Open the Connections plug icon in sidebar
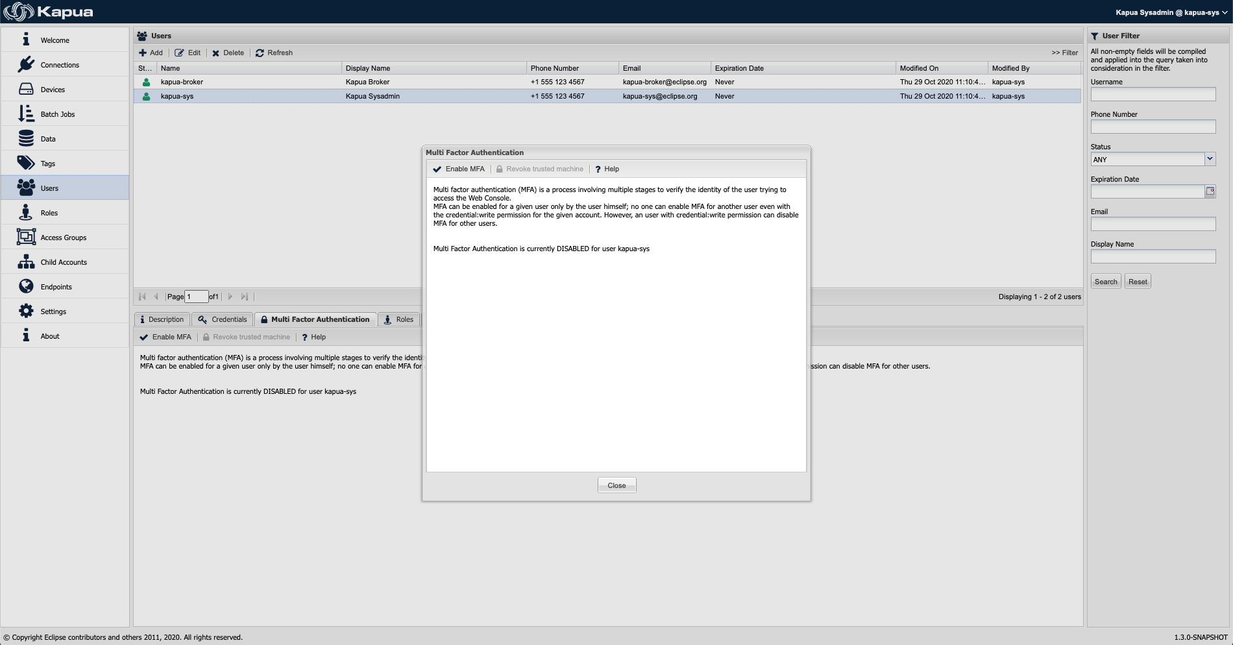The width and height of the screenshot is (1233, 645). coord(26,65)
